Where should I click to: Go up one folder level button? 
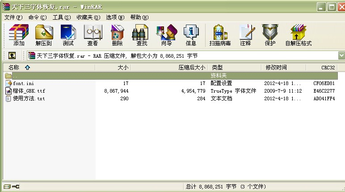(x=12, y=55)
